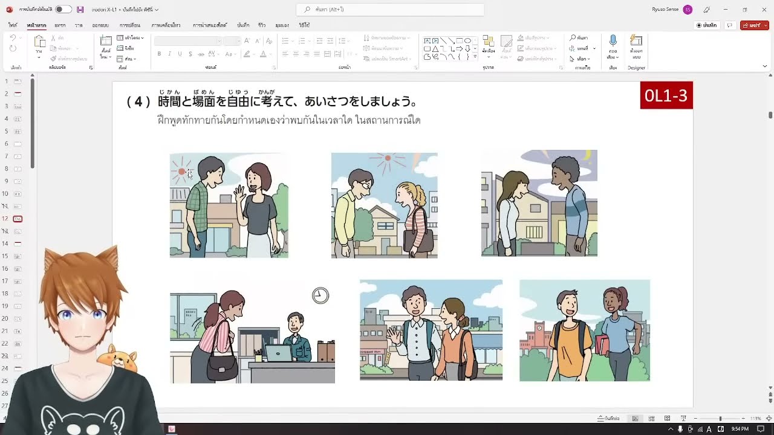Toggle Underline formatting

pos(180,54)
